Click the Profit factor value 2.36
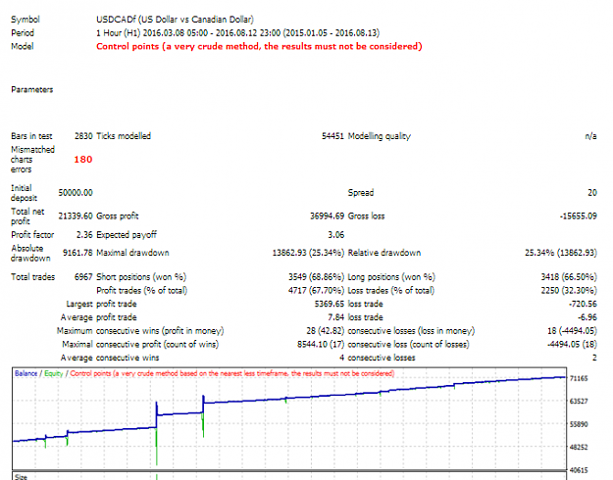This screenshot has width=613, height=480. (x=84, y=235)
